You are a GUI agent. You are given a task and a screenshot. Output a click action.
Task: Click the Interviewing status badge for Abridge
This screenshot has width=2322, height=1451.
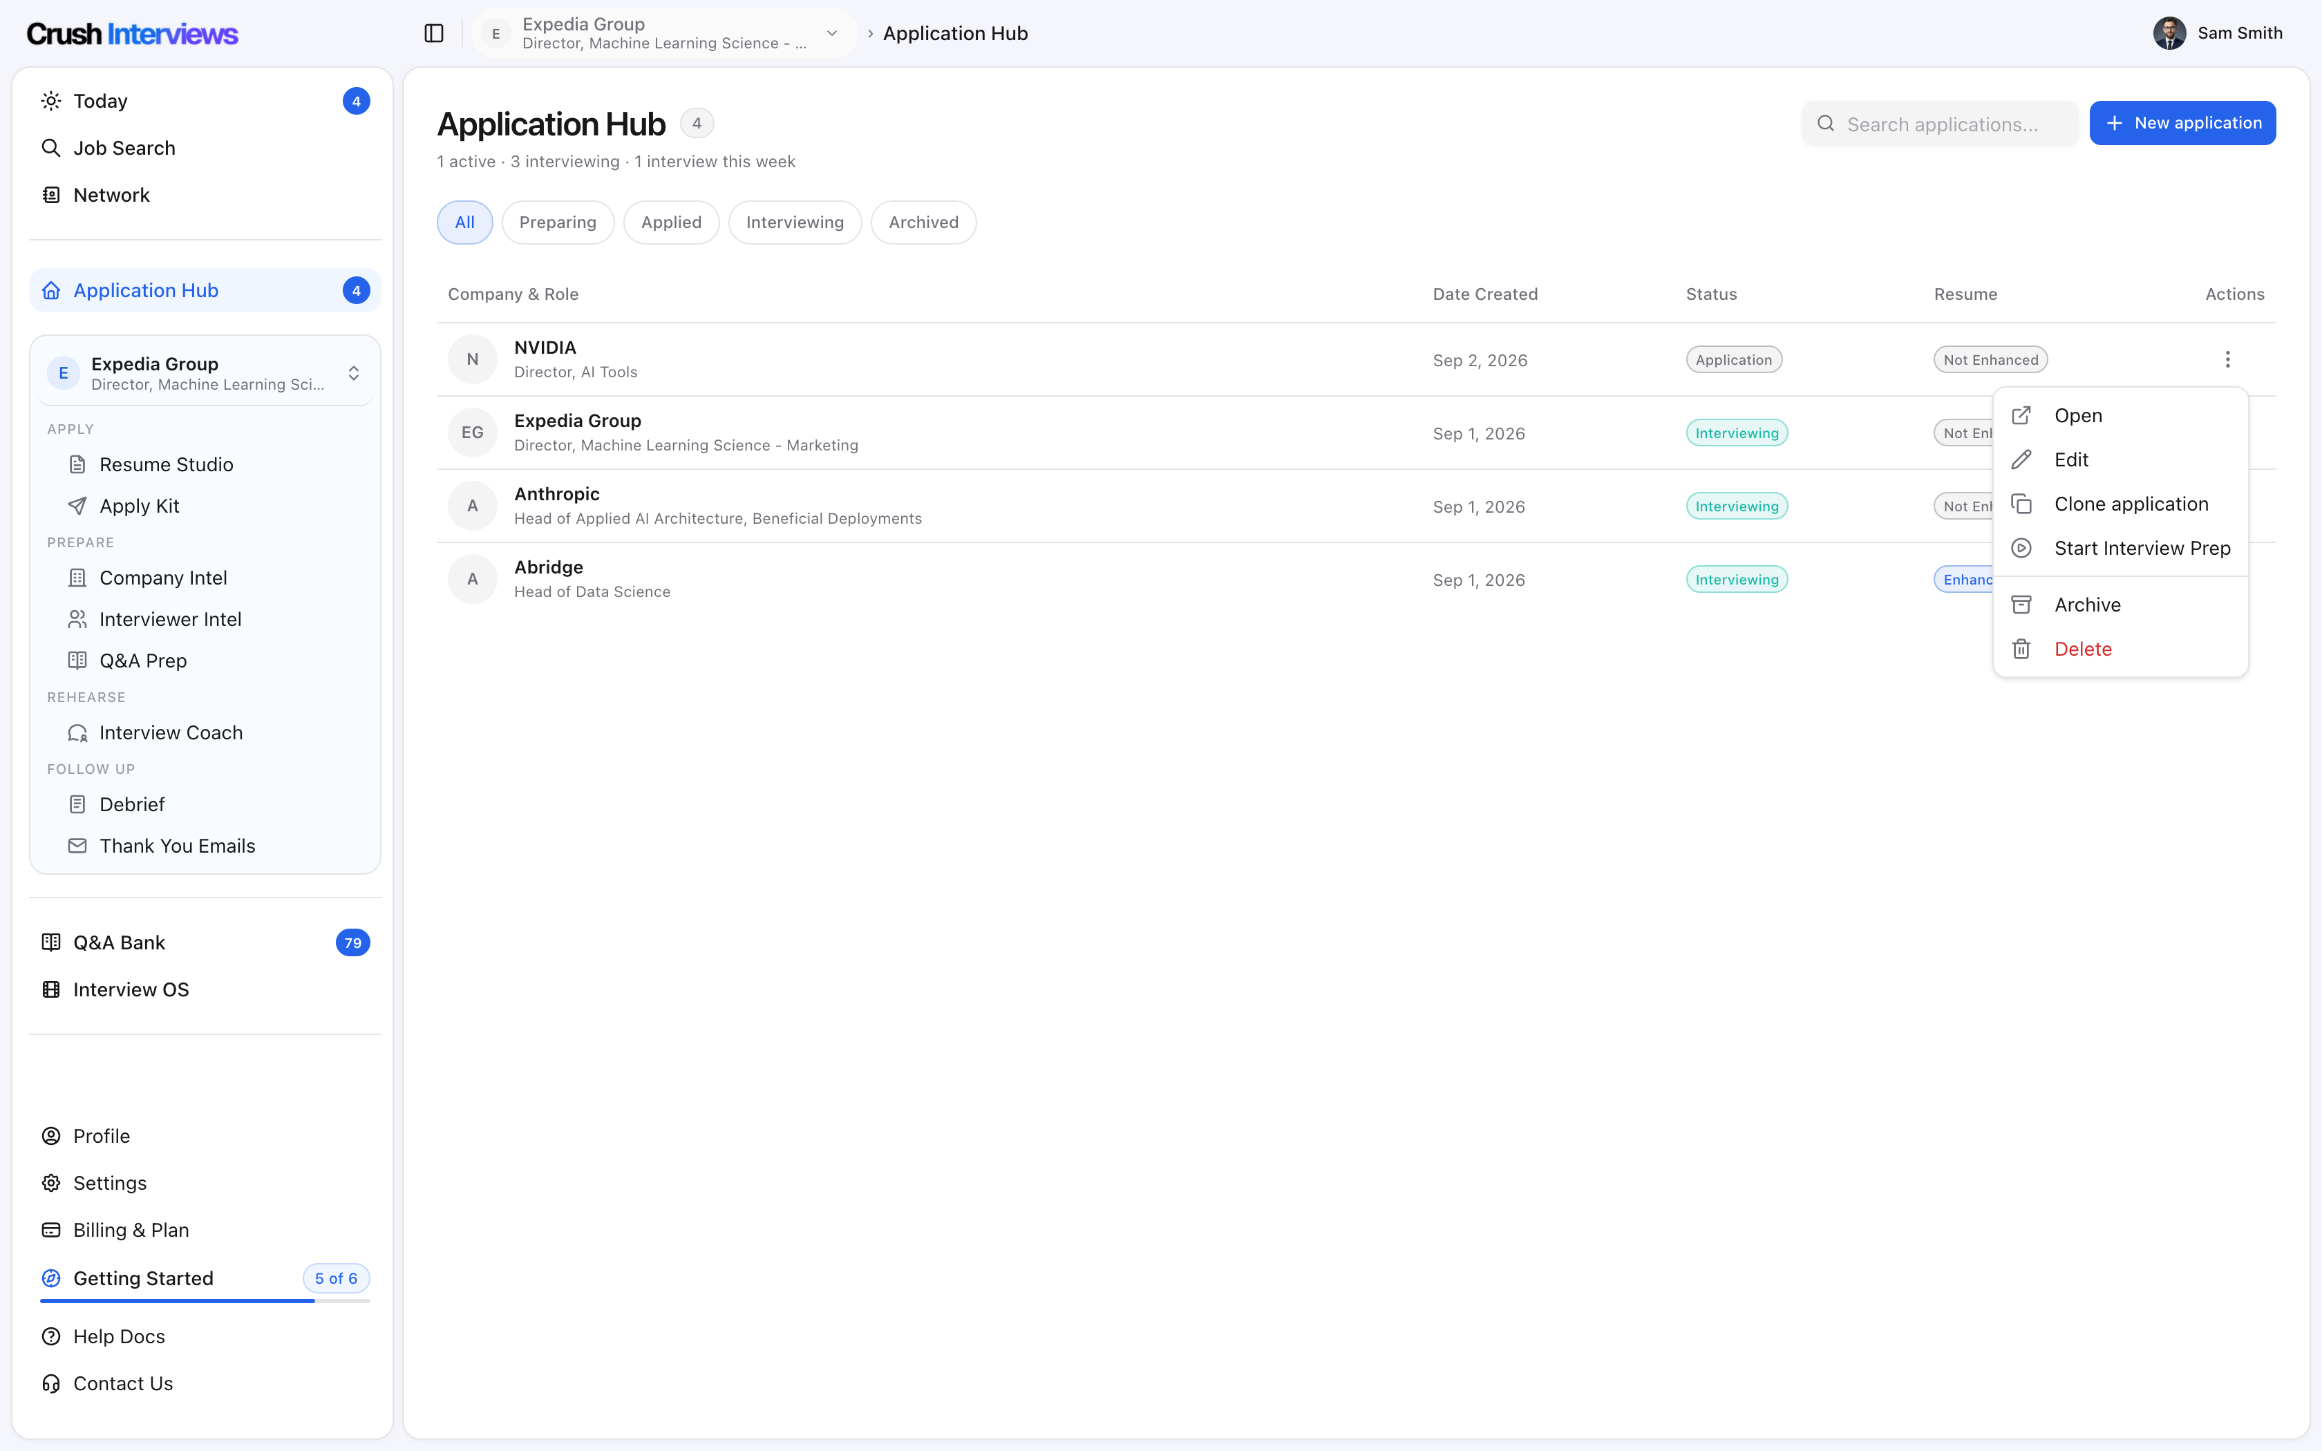pos(1737,580)
